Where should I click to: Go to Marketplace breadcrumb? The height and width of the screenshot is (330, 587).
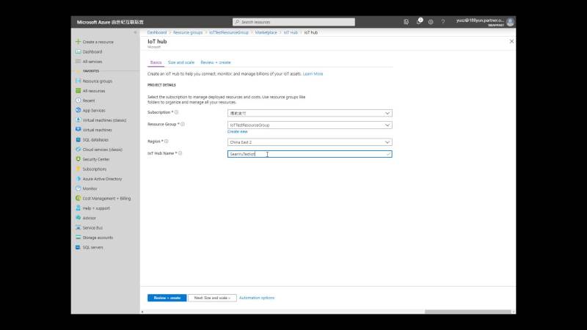click(266, 32)
